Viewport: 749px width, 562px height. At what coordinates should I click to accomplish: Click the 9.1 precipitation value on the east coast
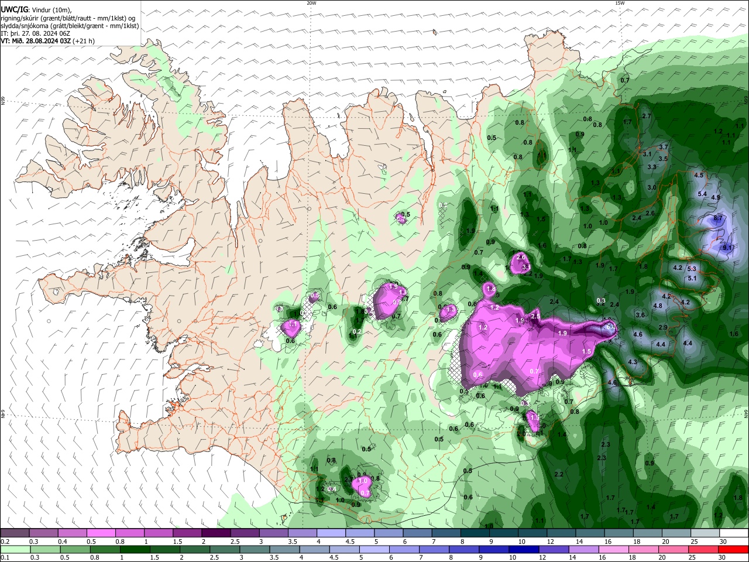(727, 248)
